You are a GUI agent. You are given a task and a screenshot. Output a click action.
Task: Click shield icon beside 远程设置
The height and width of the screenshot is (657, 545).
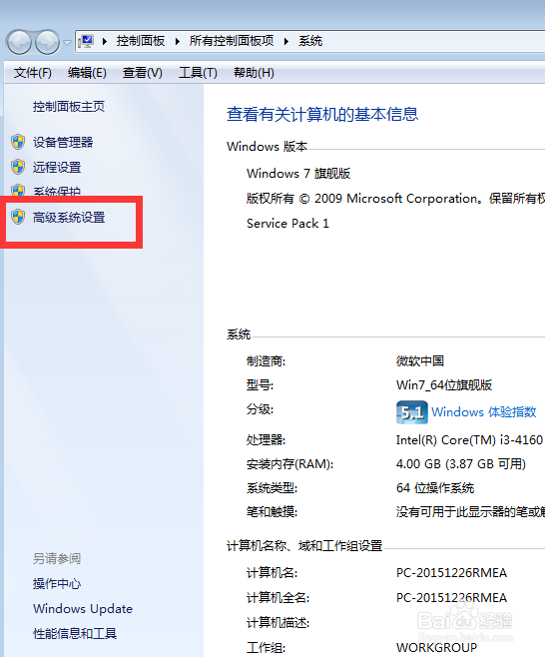click(x=18, y=167)
